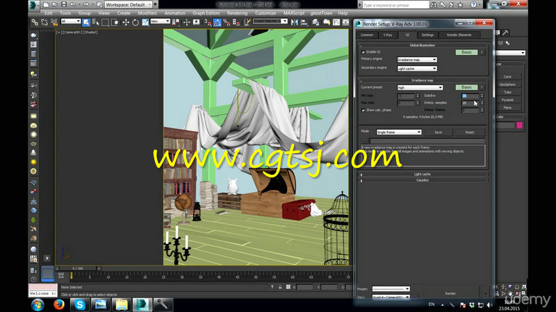Screen dimensions: 556x312
Task: Click the Cone primitive button
Action: point(507,76)
